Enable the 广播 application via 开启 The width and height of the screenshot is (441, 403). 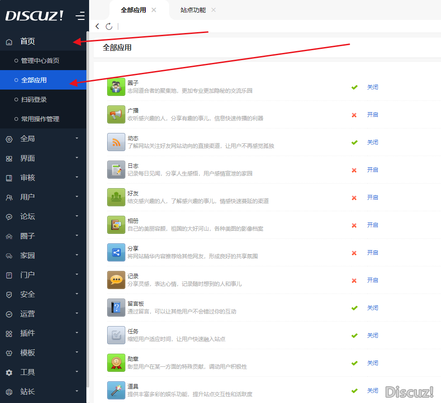[372, 115]
